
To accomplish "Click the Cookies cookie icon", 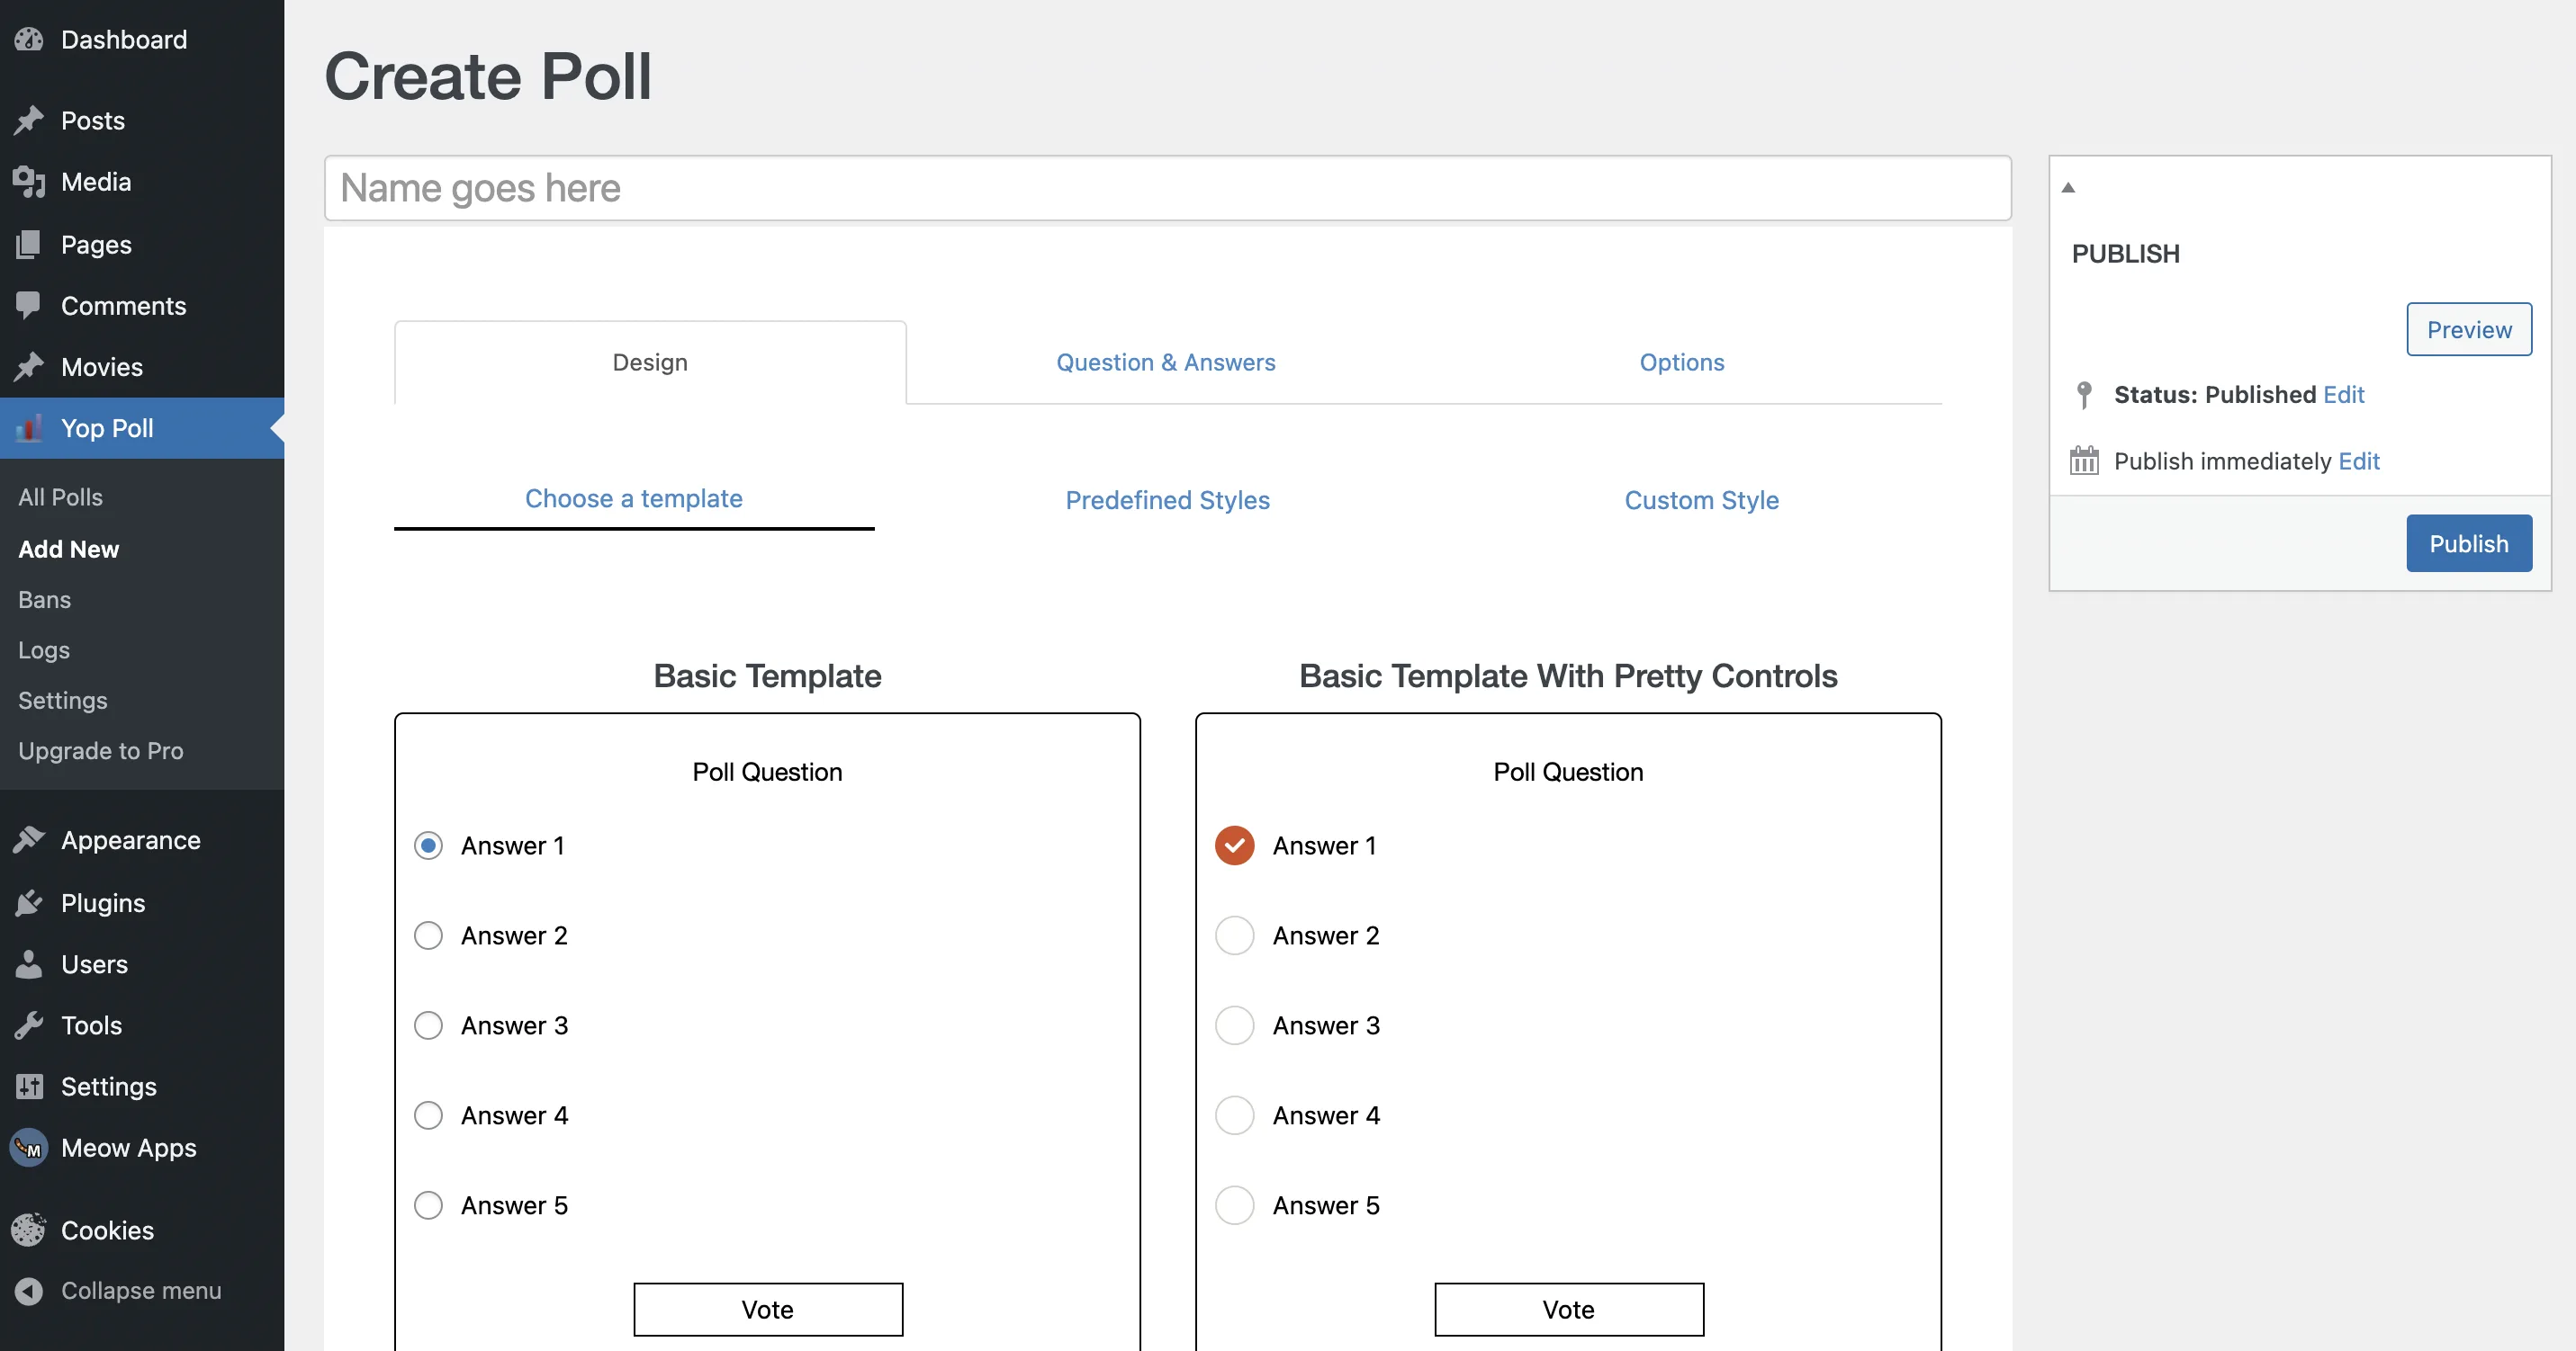I will [29, 1230].
